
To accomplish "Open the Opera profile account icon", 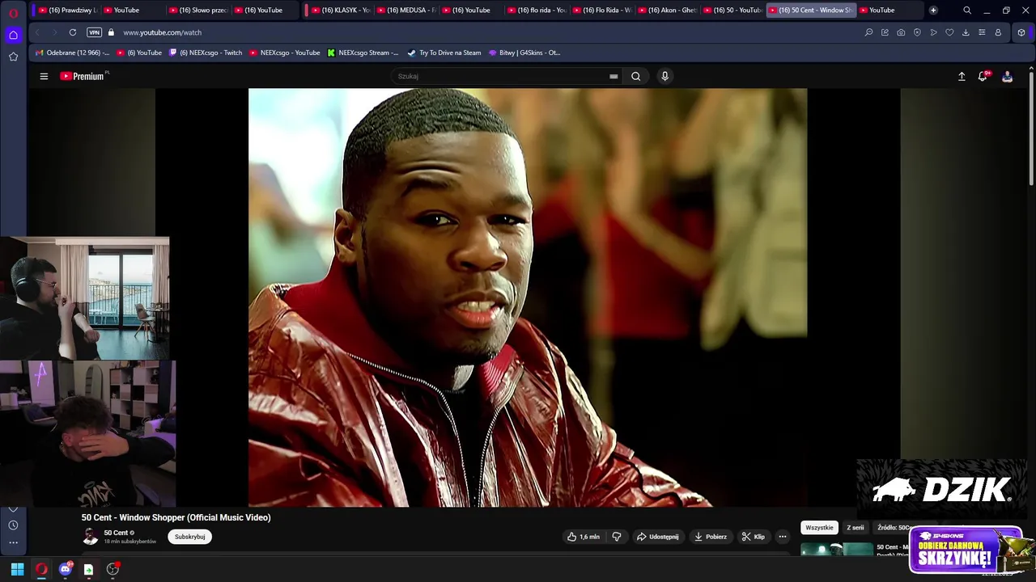I will [x=998, y=32].
